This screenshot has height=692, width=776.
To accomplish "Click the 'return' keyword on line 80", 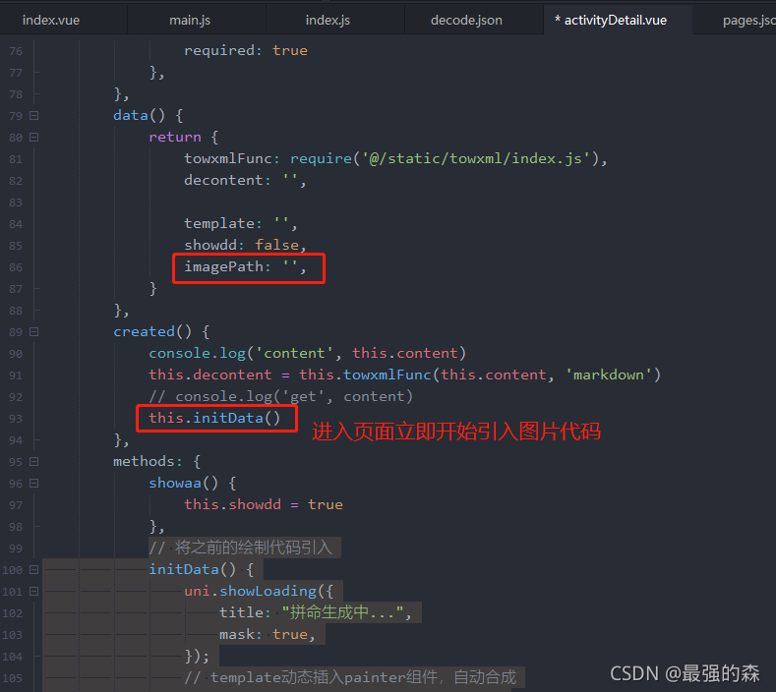I will [175, 137].
